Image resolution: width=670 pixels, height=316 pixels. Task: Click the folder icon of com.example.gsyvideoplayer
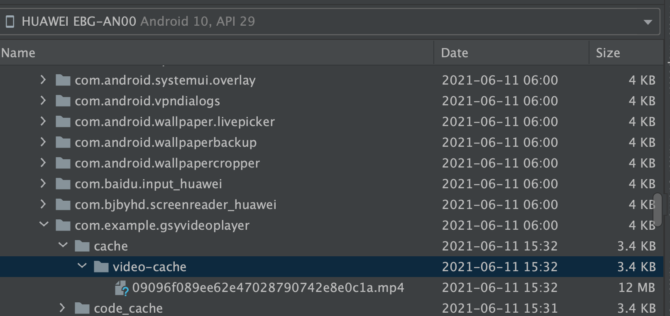[x=63, y=225]
